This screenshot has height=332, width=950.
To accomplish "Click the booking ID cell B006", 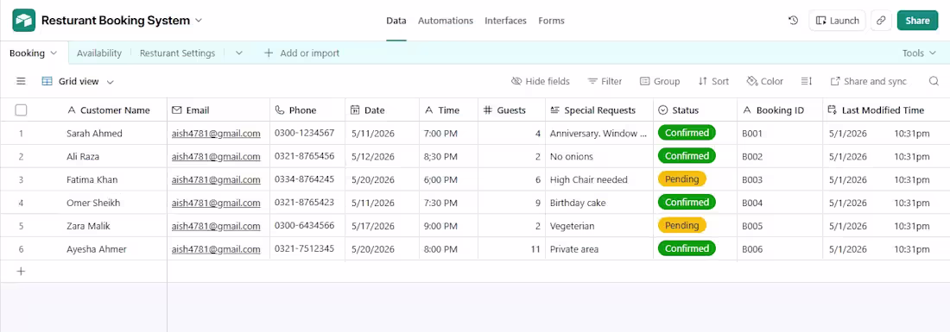I will pos(780,249).
